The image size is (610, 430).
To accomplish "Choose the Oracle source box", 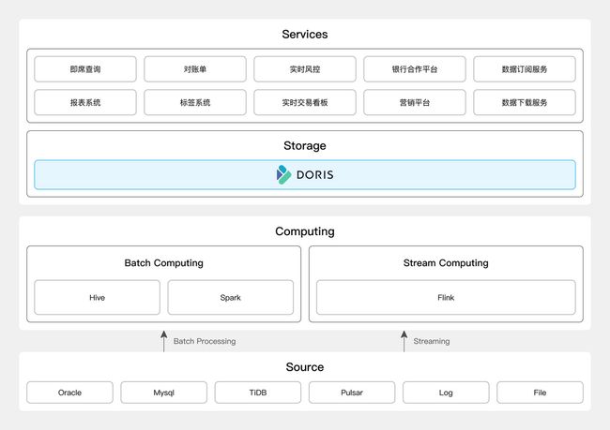I will [x=69, y=393].
